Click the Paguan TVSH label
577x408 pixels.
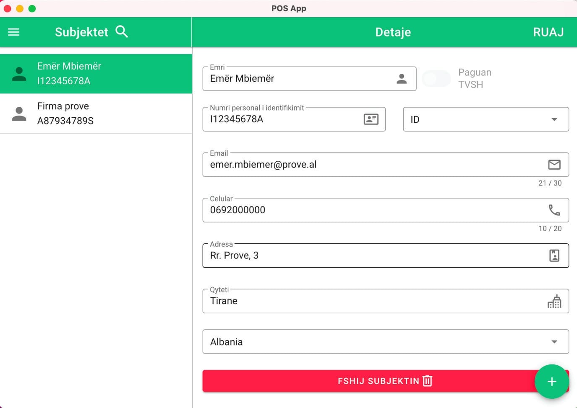475,78
